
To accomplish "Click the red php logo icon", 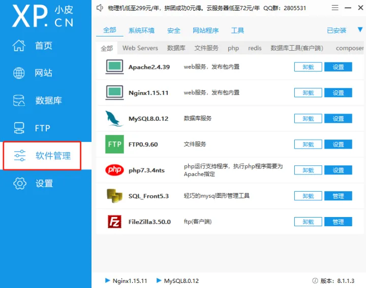I will (x=114, y=170).
